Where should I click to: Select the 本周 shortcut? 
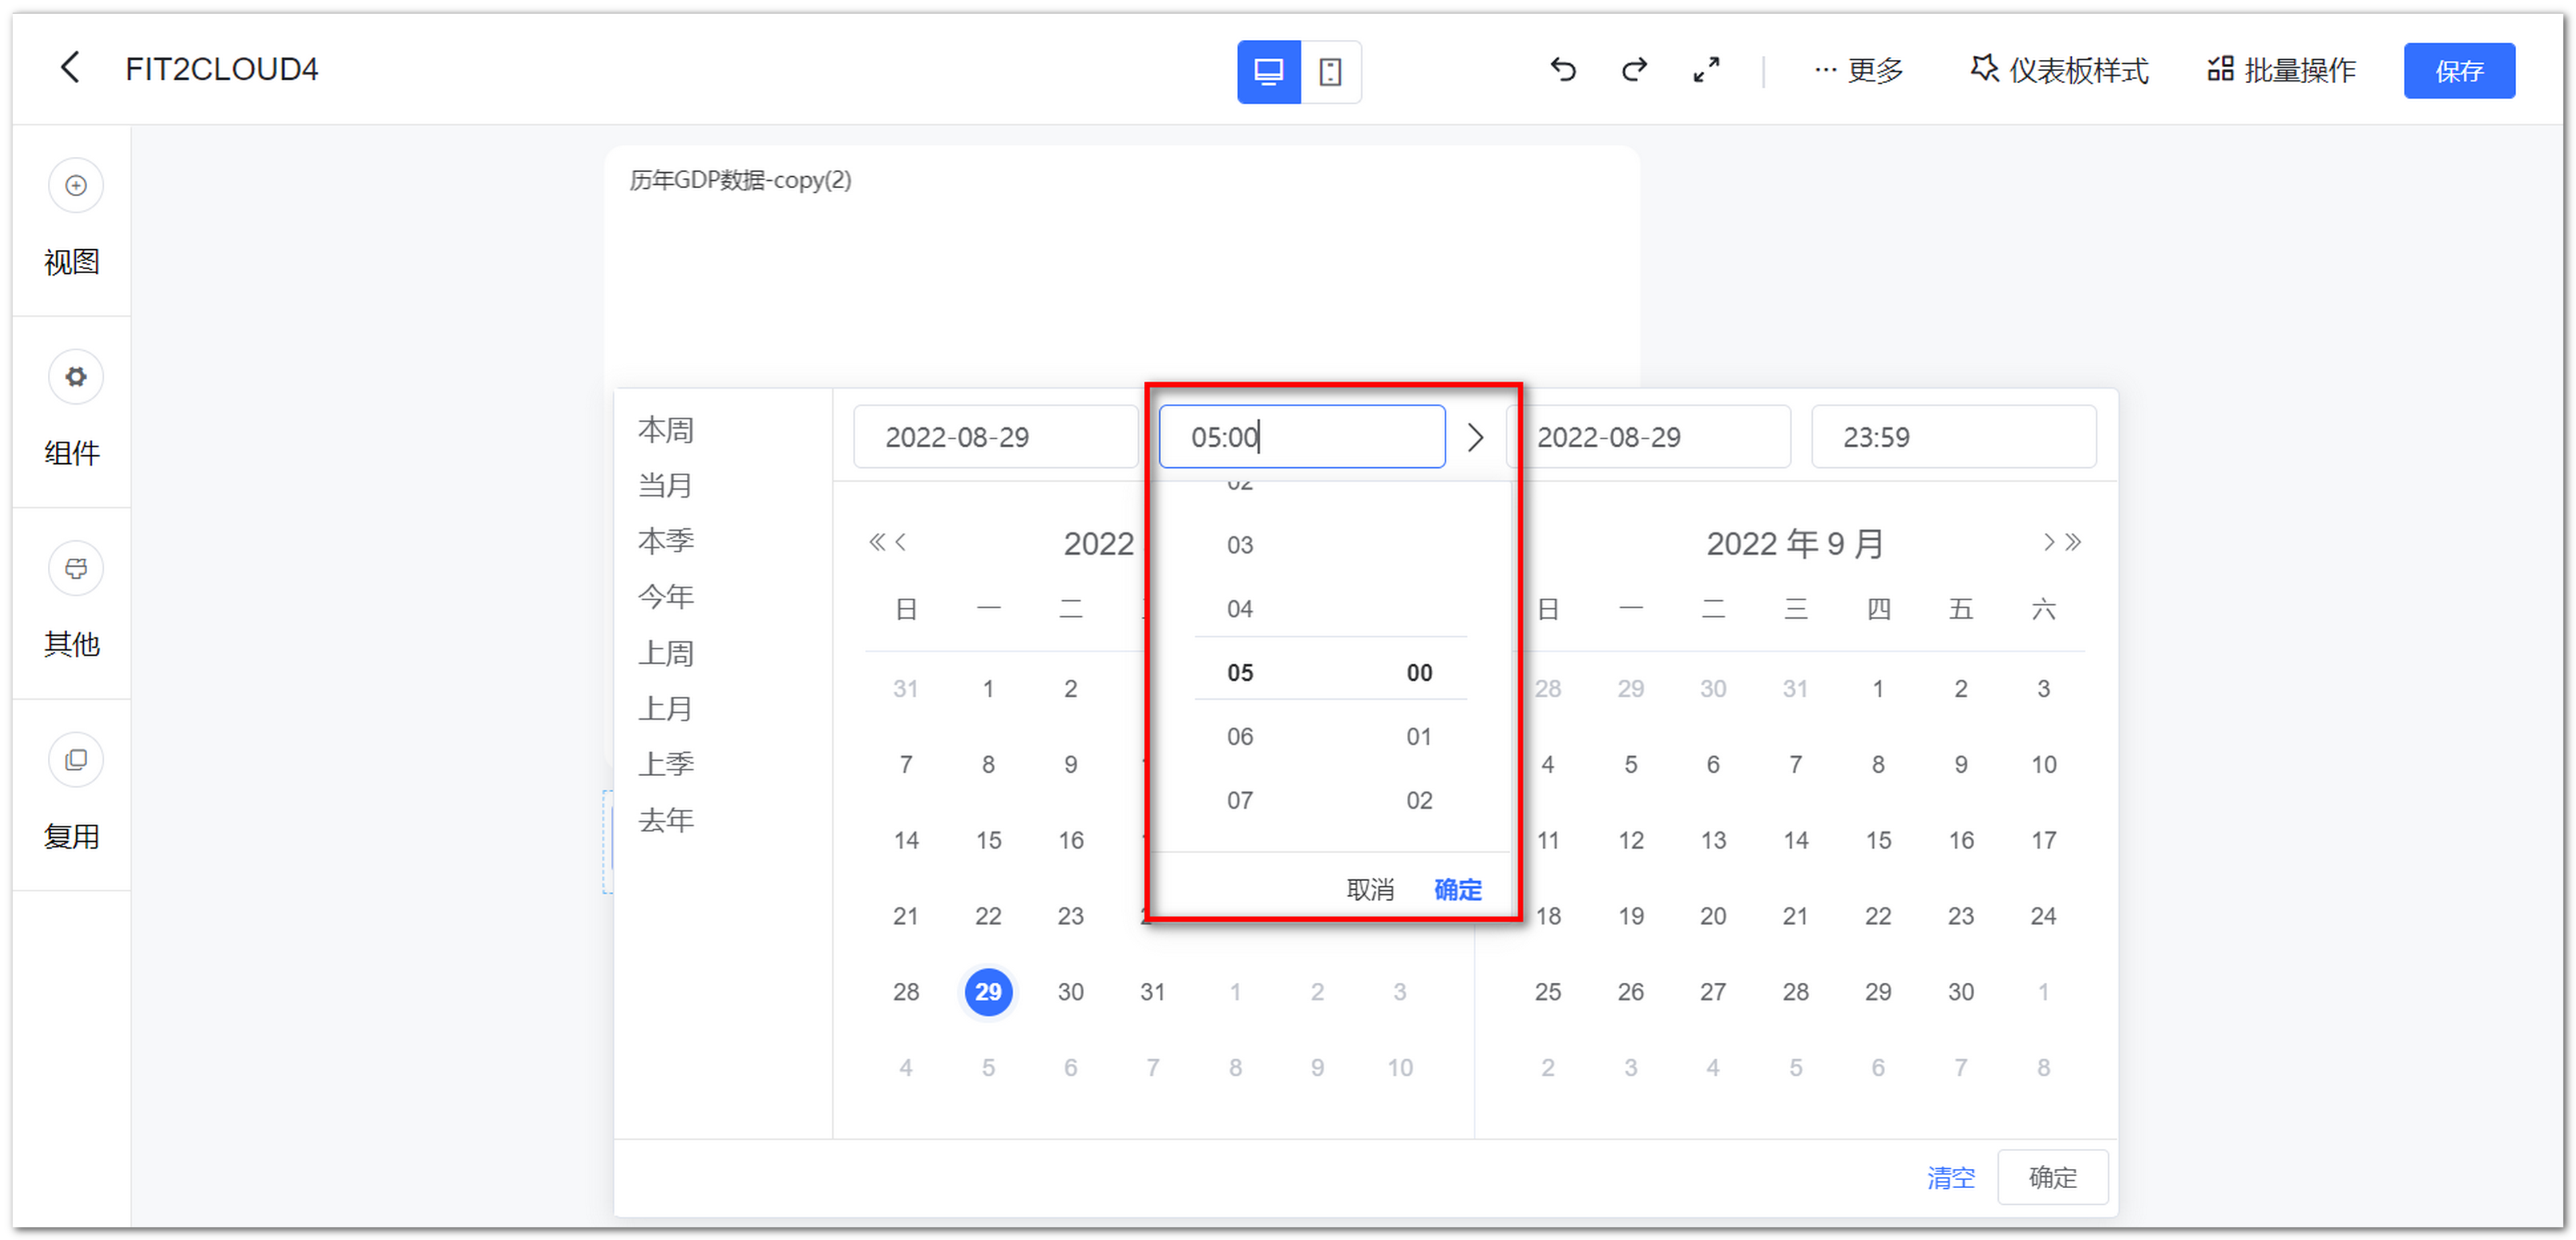[x=666, y=430]
